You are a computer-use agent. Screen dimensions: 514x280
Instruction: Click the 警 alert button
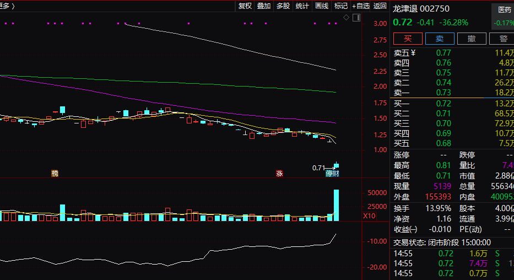pyautogui.click(x=502, y=38)
